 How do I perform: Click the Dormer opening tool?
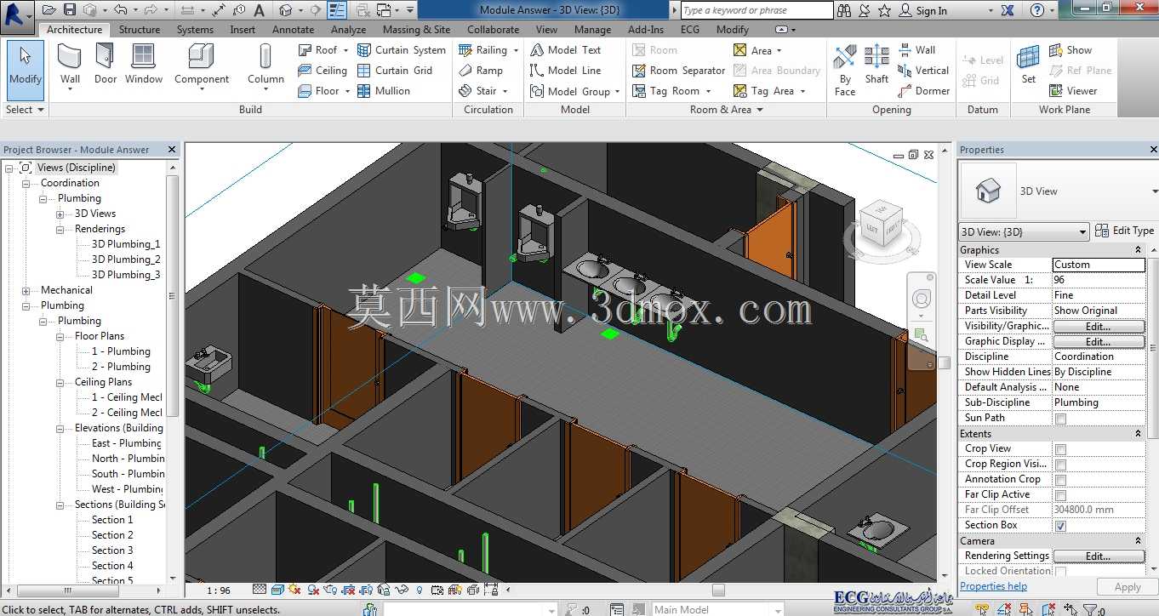click(923, 91)
